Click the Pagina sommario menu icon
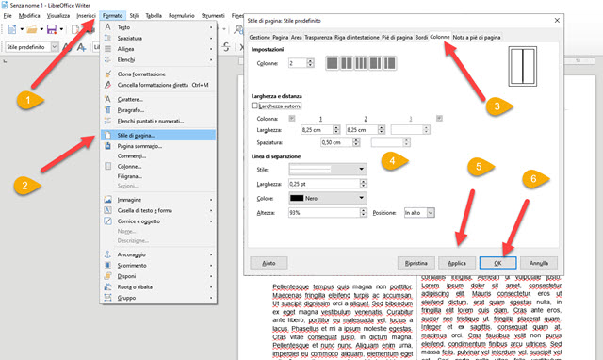 pos(108,146)
